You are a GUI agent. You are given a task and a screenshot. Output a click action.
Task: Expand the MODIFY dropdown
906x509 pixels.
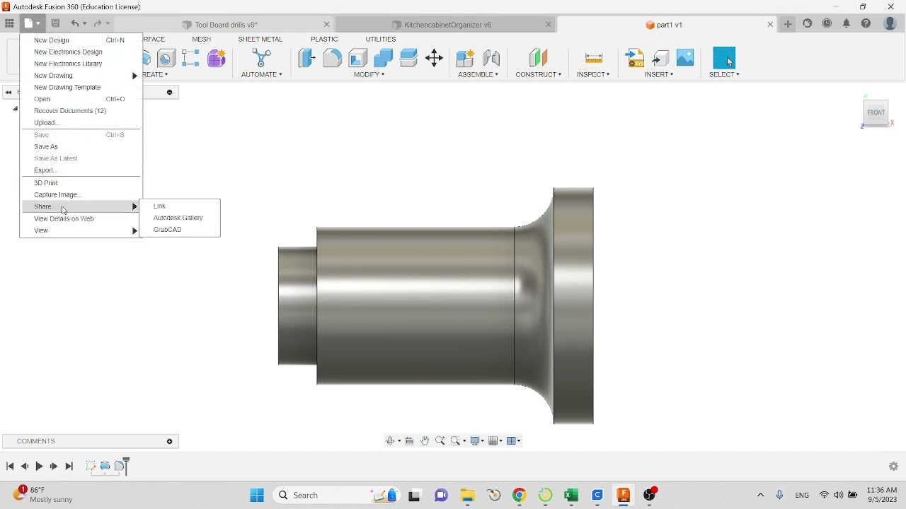coord(369,75)
